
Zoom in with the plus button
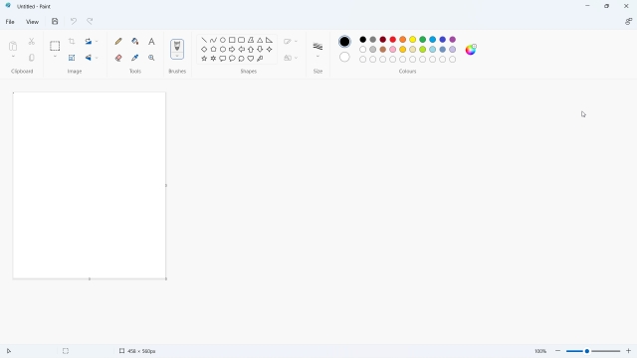(628, 351)
